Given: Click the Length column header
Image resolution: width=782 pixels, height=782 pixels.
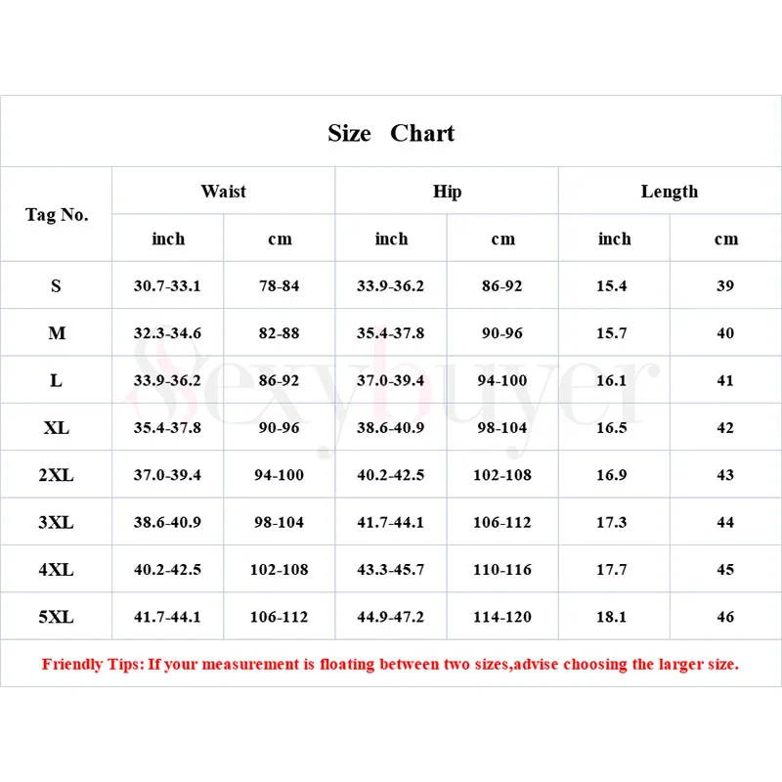Looking at the screenshot, I should click(x=670, y=192).
